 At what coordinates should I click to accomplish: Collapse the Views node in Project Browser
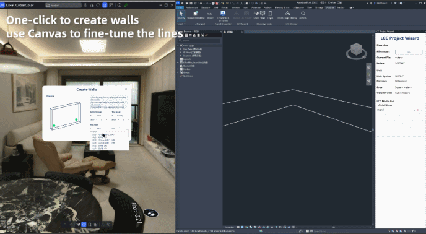pos(178,46)
